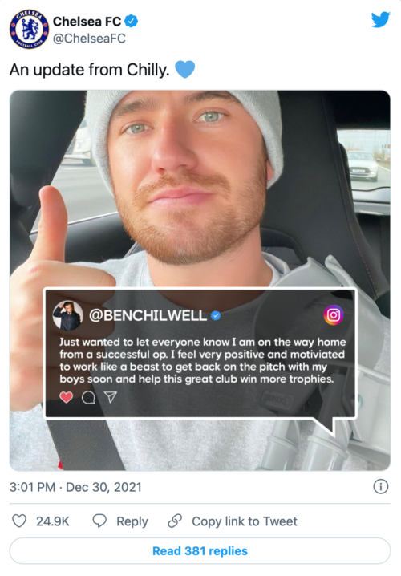Click the Reply label
This screenshot has height=576, width=401.
click(132, 521)
